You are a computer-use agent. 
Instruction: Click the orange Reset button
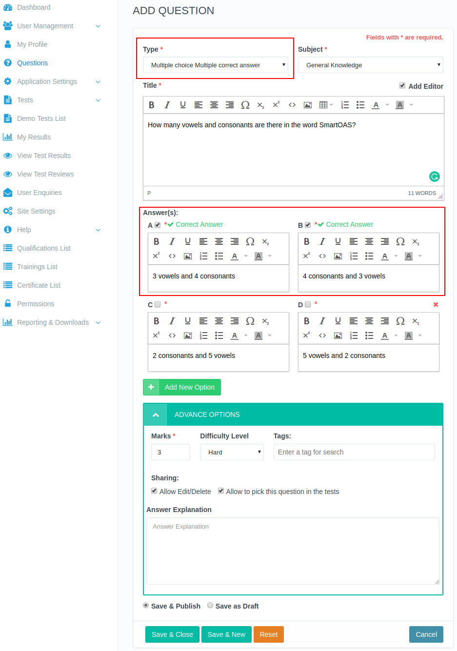click(269, 634)
